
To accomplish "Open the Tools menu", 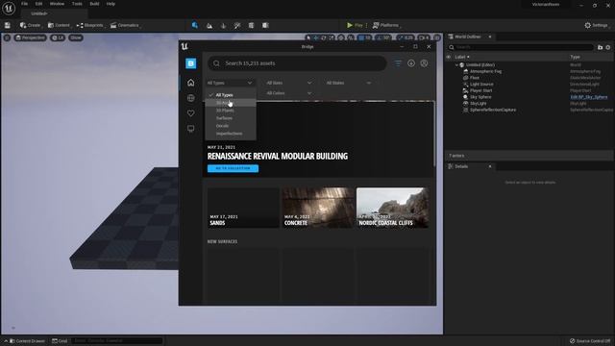I will point(77,4).
